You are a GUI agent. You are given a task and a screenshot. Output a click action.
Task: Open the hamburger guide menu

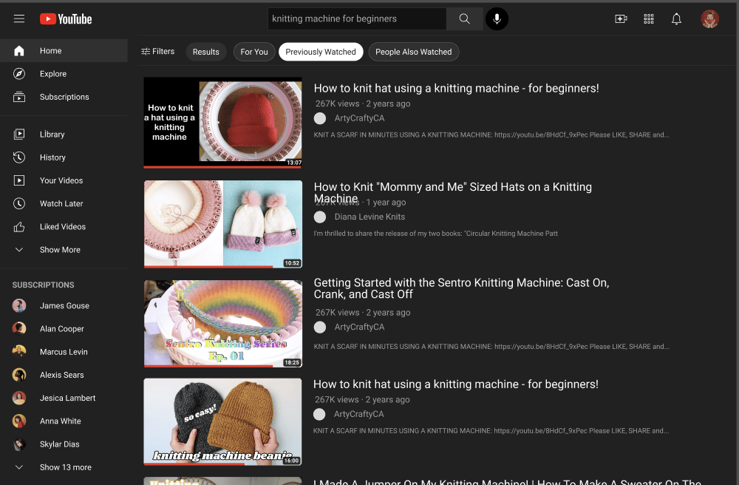coord(19,19)
